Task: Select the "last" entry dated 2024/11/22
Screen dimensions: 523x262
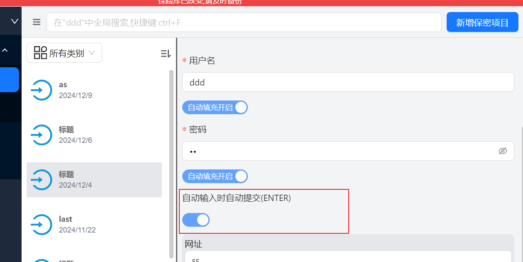Action: (94, 225)
